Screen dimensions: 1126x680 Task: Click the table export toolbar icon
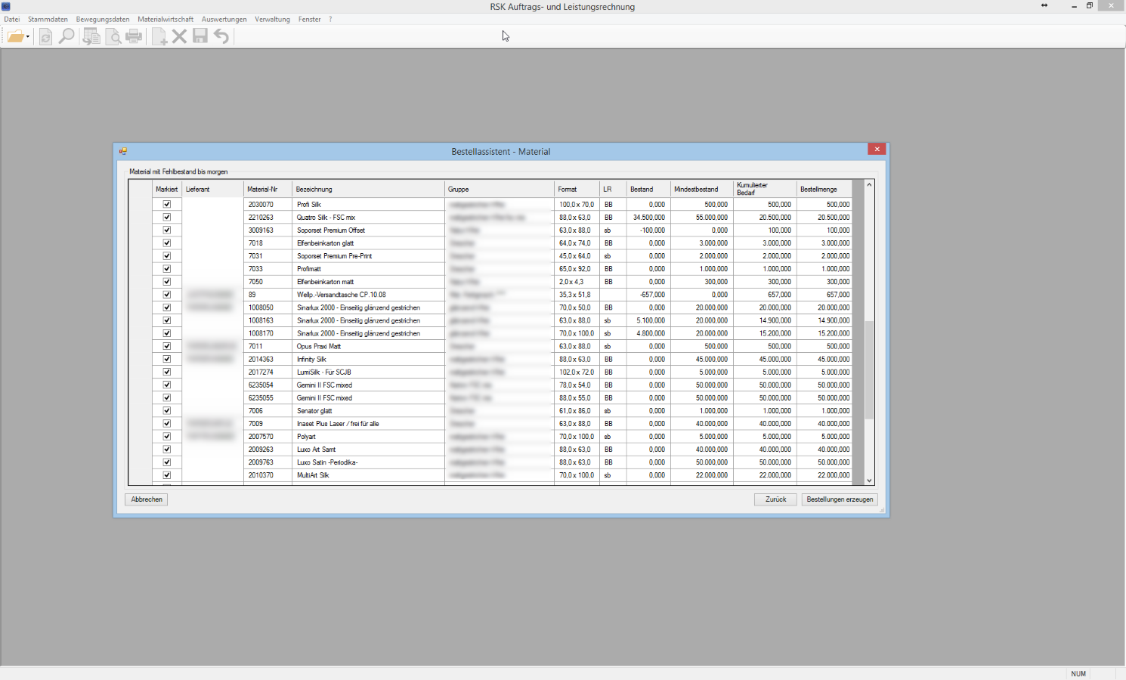(x=91, y=36)
